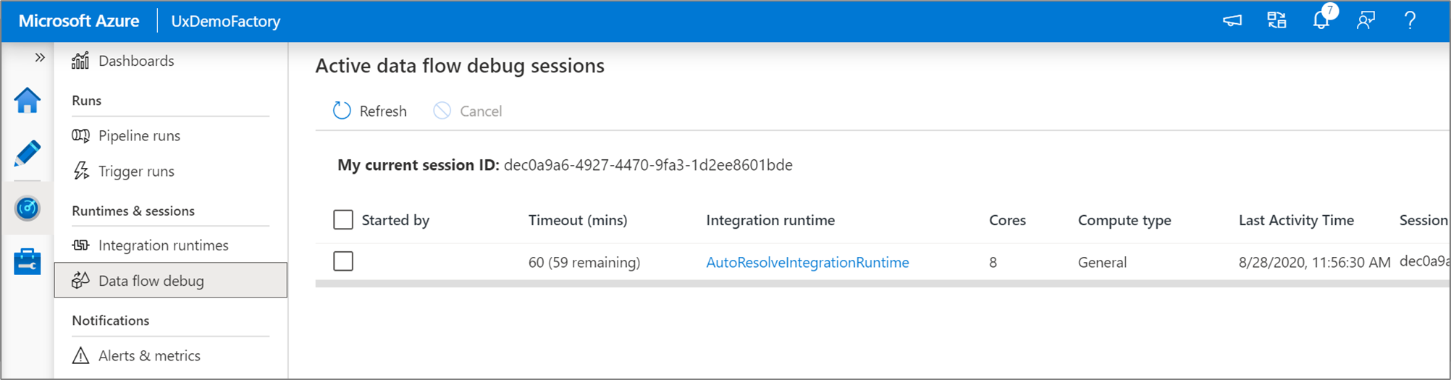Open the notifications bell
The image size is (1451, 380).
[1321, 20]
